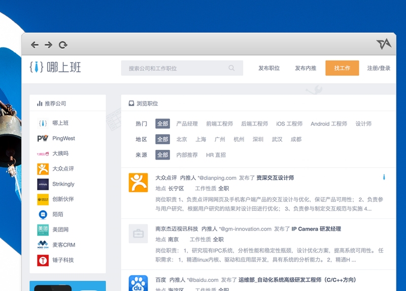This screenshot has width=406, height=291.
Task: Open 大众点评 logo in sidebar list
Action: click(x=43, y=169)
